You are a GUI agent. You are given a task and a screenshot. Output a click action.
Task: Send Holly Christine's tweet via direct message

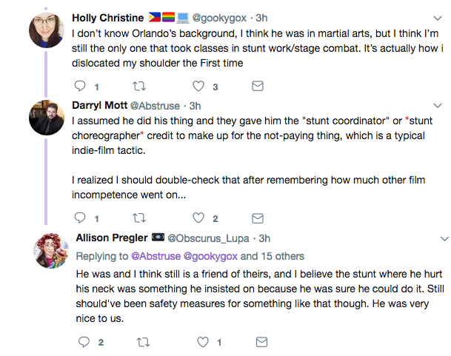[257, 87]
